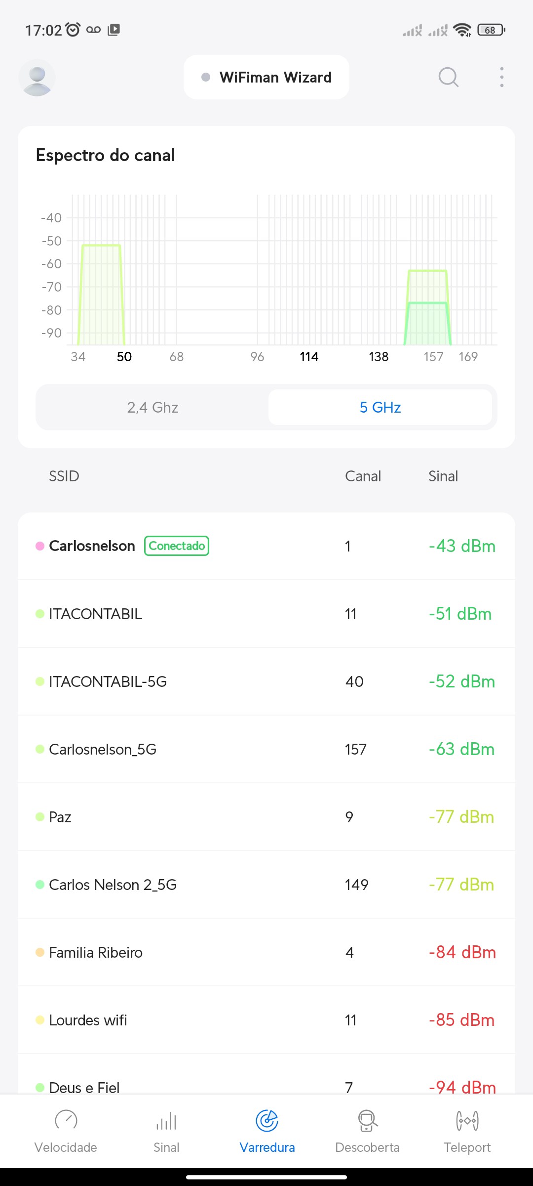Sort list by Canal column header
Viewport: 533px width, 1186px height.
363,476
